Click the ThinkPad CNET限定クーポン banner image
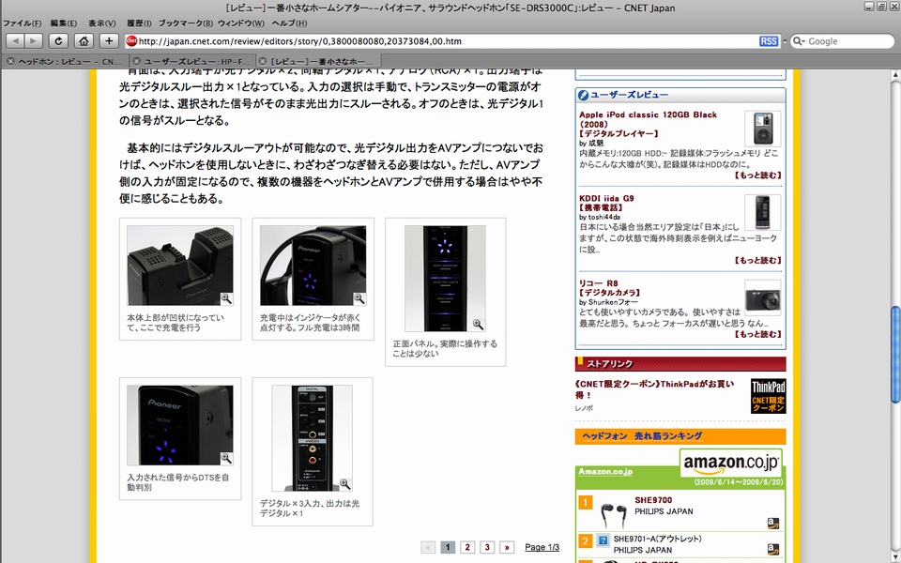The image size is (901, 563). [x=769, y=396]
